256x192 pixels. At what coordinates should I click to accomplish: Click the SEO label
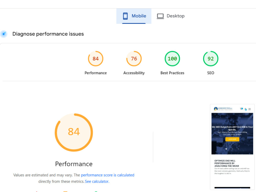[x=211, y=73]
